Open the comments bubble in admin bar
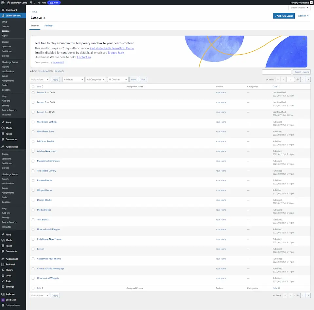Screen dimensions: 314x310 click(31, 3)
